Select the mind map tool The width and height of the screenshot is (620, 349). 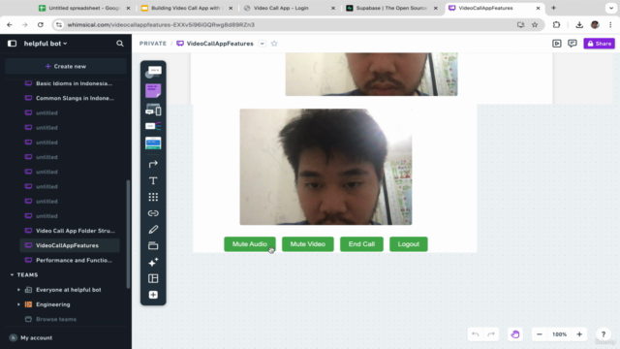[x=153, y=126]
